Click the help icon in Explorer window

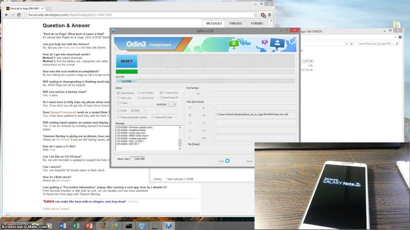point(400,37)
